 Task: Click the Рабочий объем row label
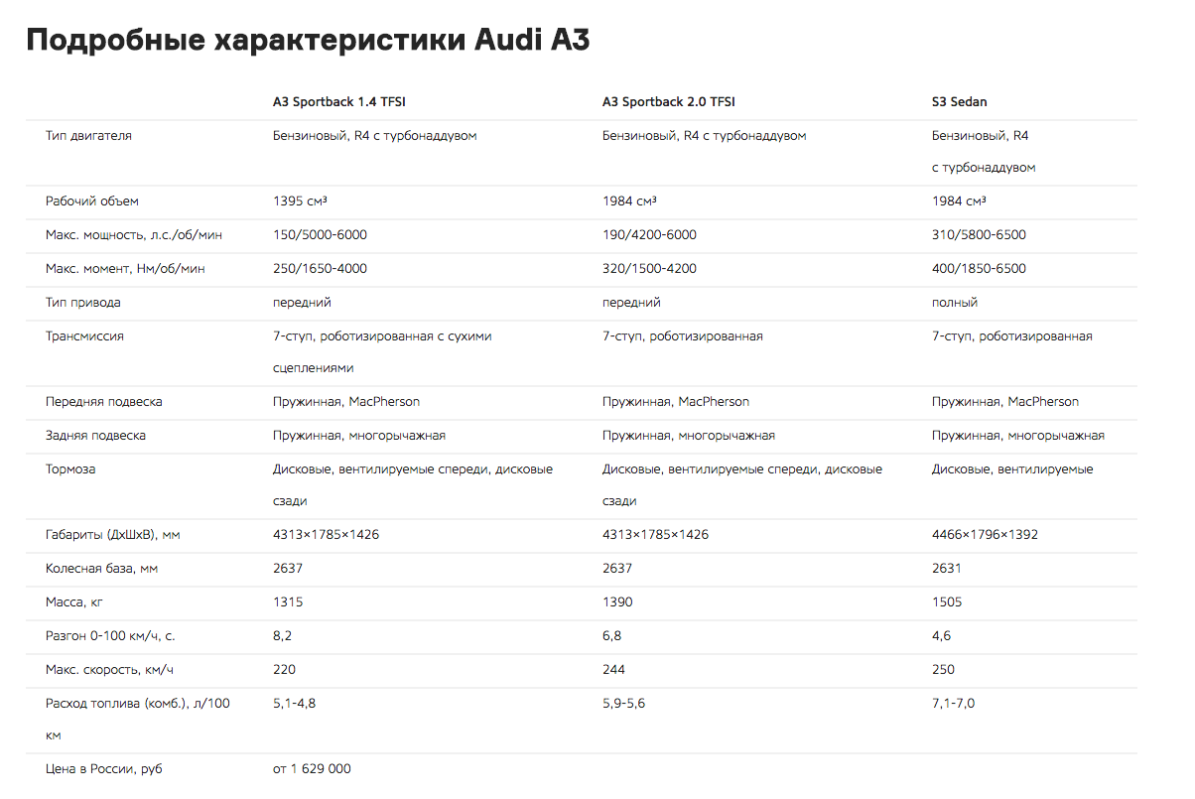[92, 201]
